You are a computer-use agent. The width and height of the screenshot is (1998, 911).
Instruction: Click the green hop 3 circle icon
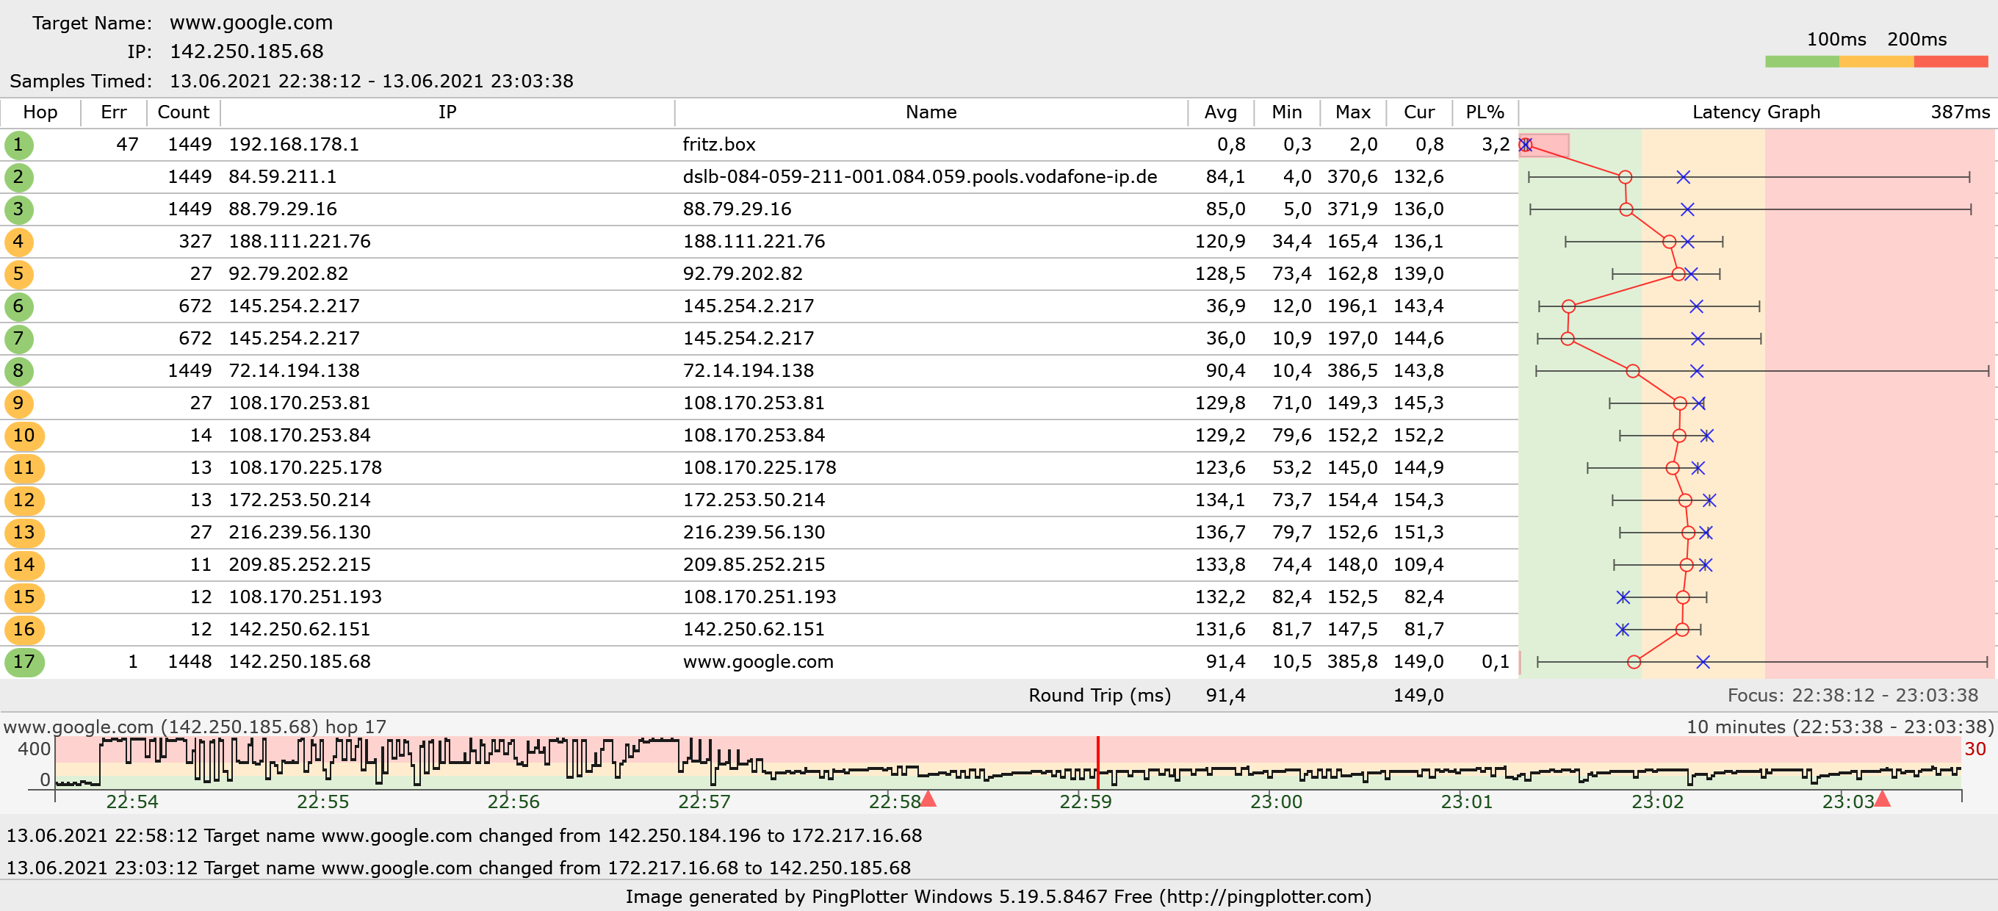click(x=18, y=209)
